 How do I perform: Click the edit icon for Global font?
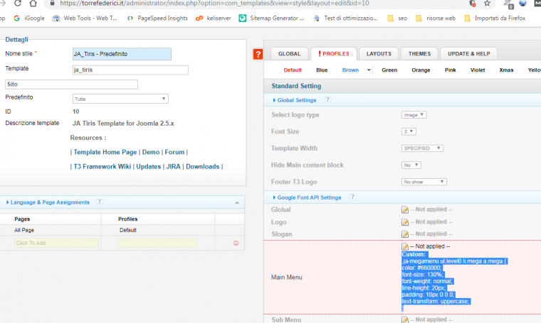pyautogui.click(x=405, y=210)
